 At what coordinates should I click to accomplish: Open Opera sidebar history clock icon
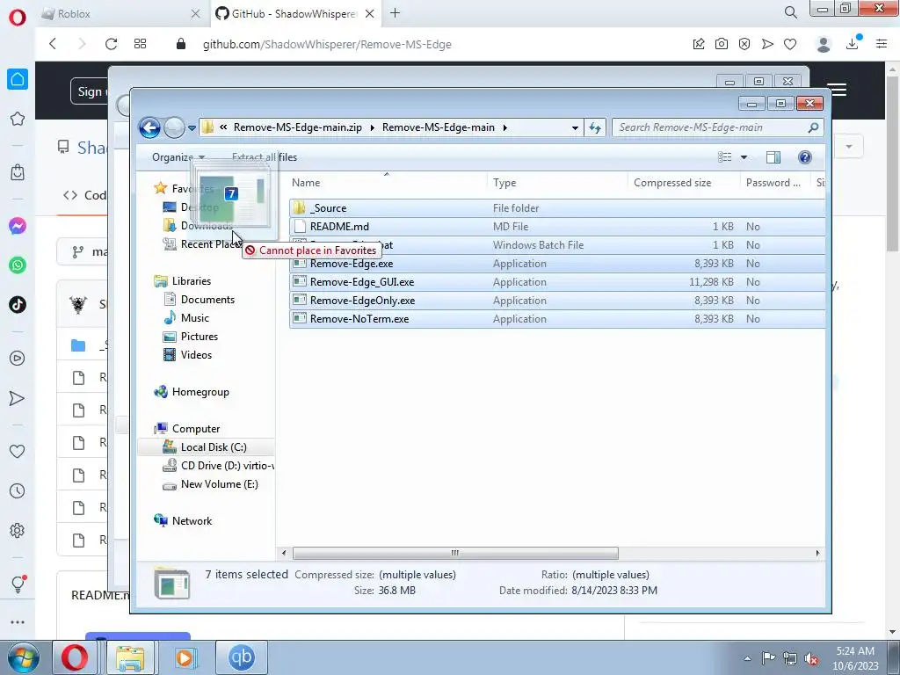18,490
